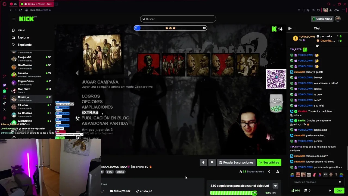
Task: Click the notification bell for the channel
Action: (x=203, y=163)
